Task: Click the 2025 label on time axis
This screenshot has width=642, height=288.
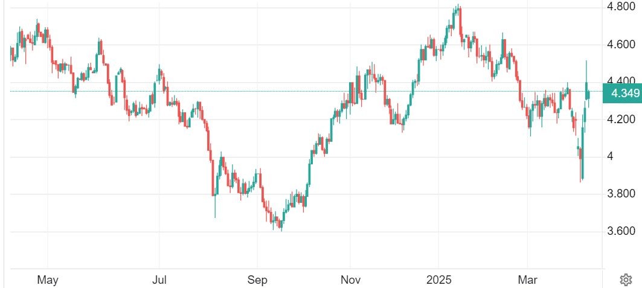Action: click(x=439, y=280)
